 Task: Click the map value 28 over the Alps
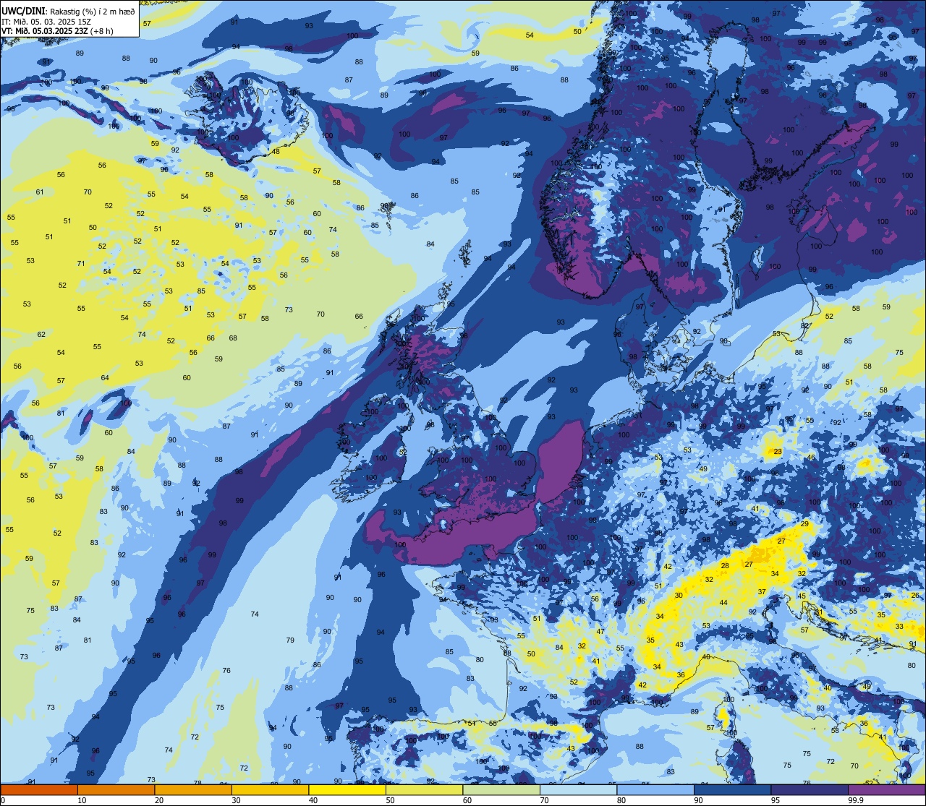[x=725, y=565]
